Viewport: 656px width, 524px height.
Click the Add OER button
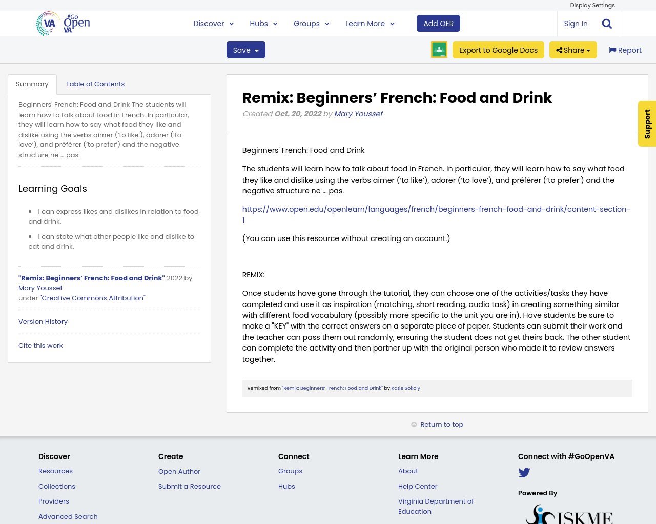pyautogui.click(x=438, y=23)
